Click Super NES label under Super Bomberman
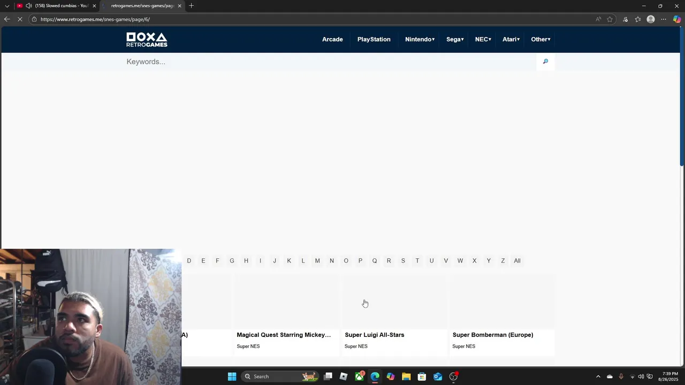Viewport: 685px width, 385px height. coord(464,346)
